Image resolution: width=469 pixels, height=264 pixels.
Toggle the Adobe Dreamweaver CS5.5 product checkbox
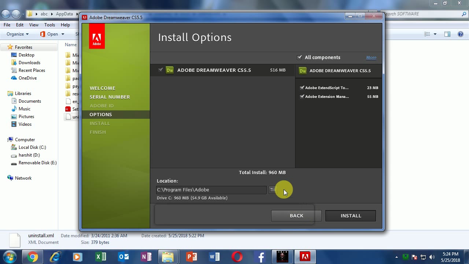(160, 70)
